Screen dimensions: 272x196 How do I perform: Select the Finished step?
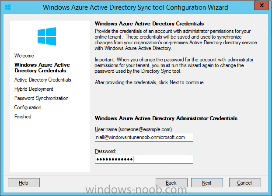tap(23, 117)
